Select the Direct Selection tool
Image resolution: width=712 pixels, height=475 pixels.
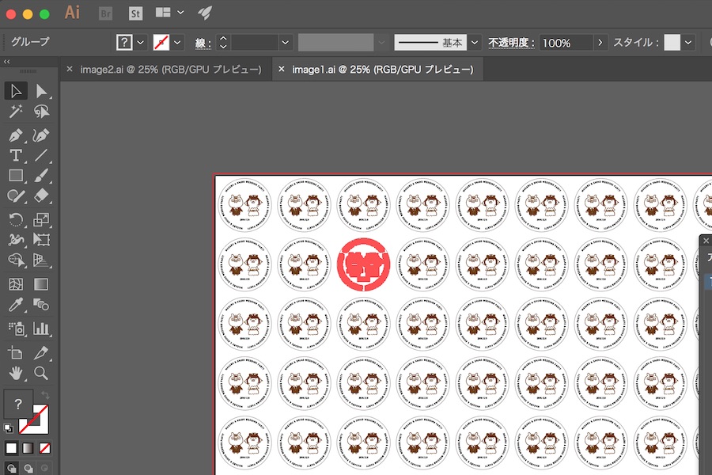41,91
